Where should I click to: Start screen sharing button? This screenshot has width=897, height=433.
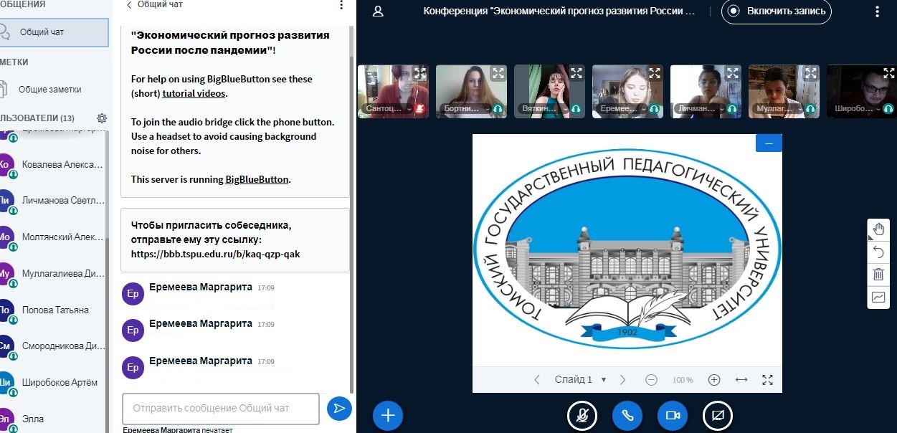tap(718, 415)
